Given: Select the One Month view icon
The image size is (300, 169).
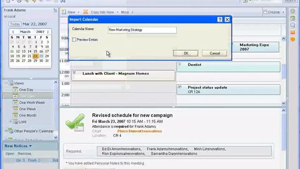Looking at the screenshot, I should [x=15, y=115].
